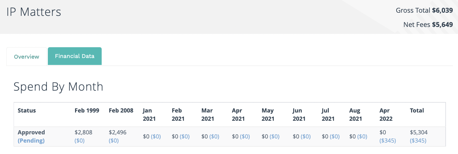
Task: Click the Mar 2021 pending ($0) link
Action: pyautogui.click(x=214, y=137)
